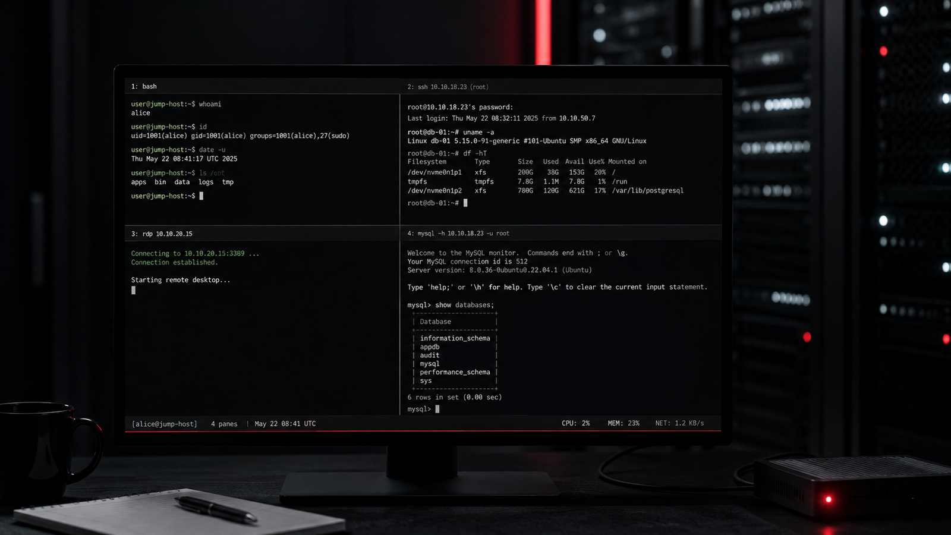Click the "/dev/nvme0n1p1" filesystem entry
The height and width of the screenshot is (535, 951).
434,172
